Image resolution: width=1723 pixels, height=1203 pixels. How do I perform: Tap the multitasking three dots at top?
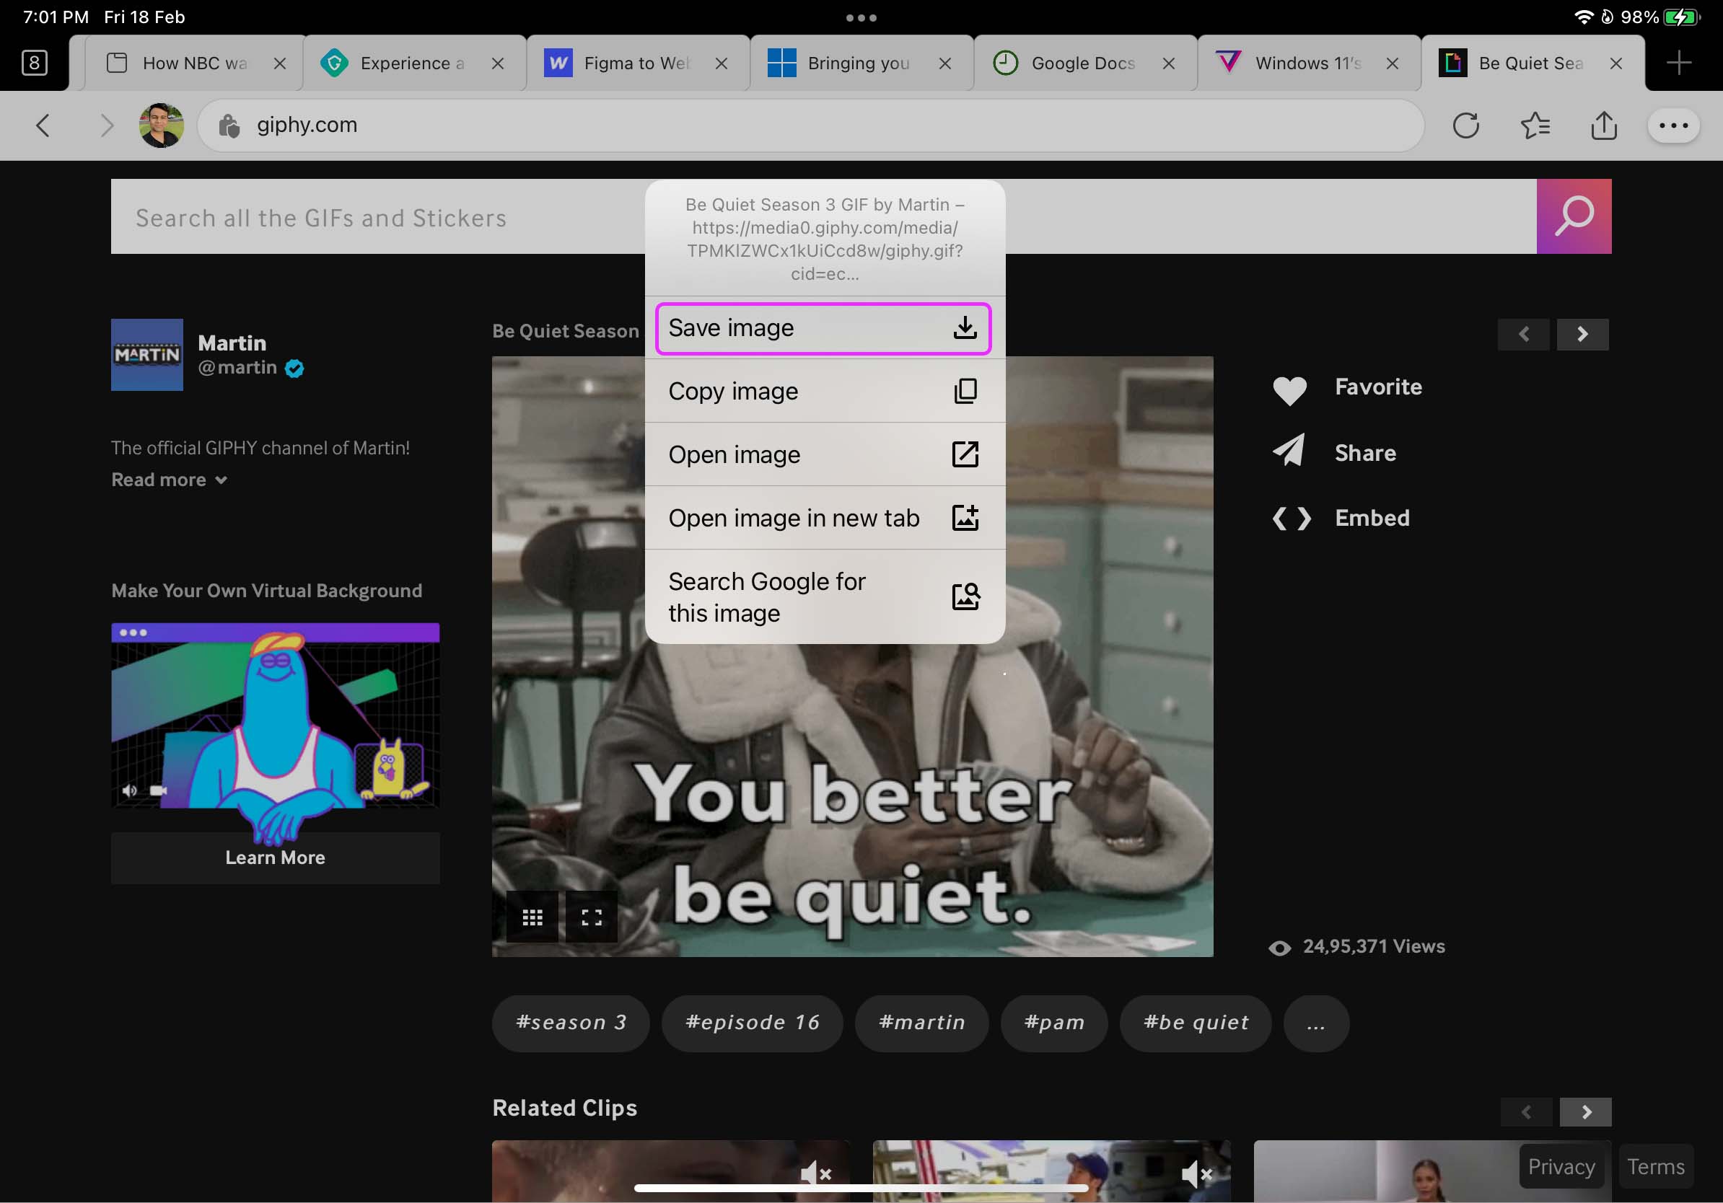[861, 17]
